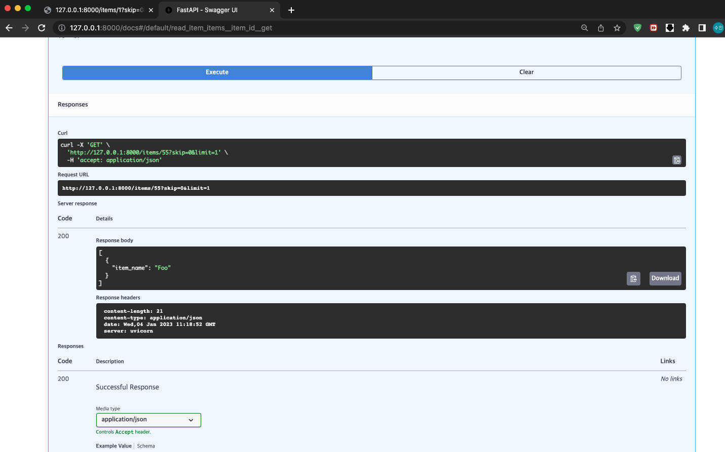Click the content-length: 21 header line
The height and width of the screenshot is (452, 725).
[133, 311]
